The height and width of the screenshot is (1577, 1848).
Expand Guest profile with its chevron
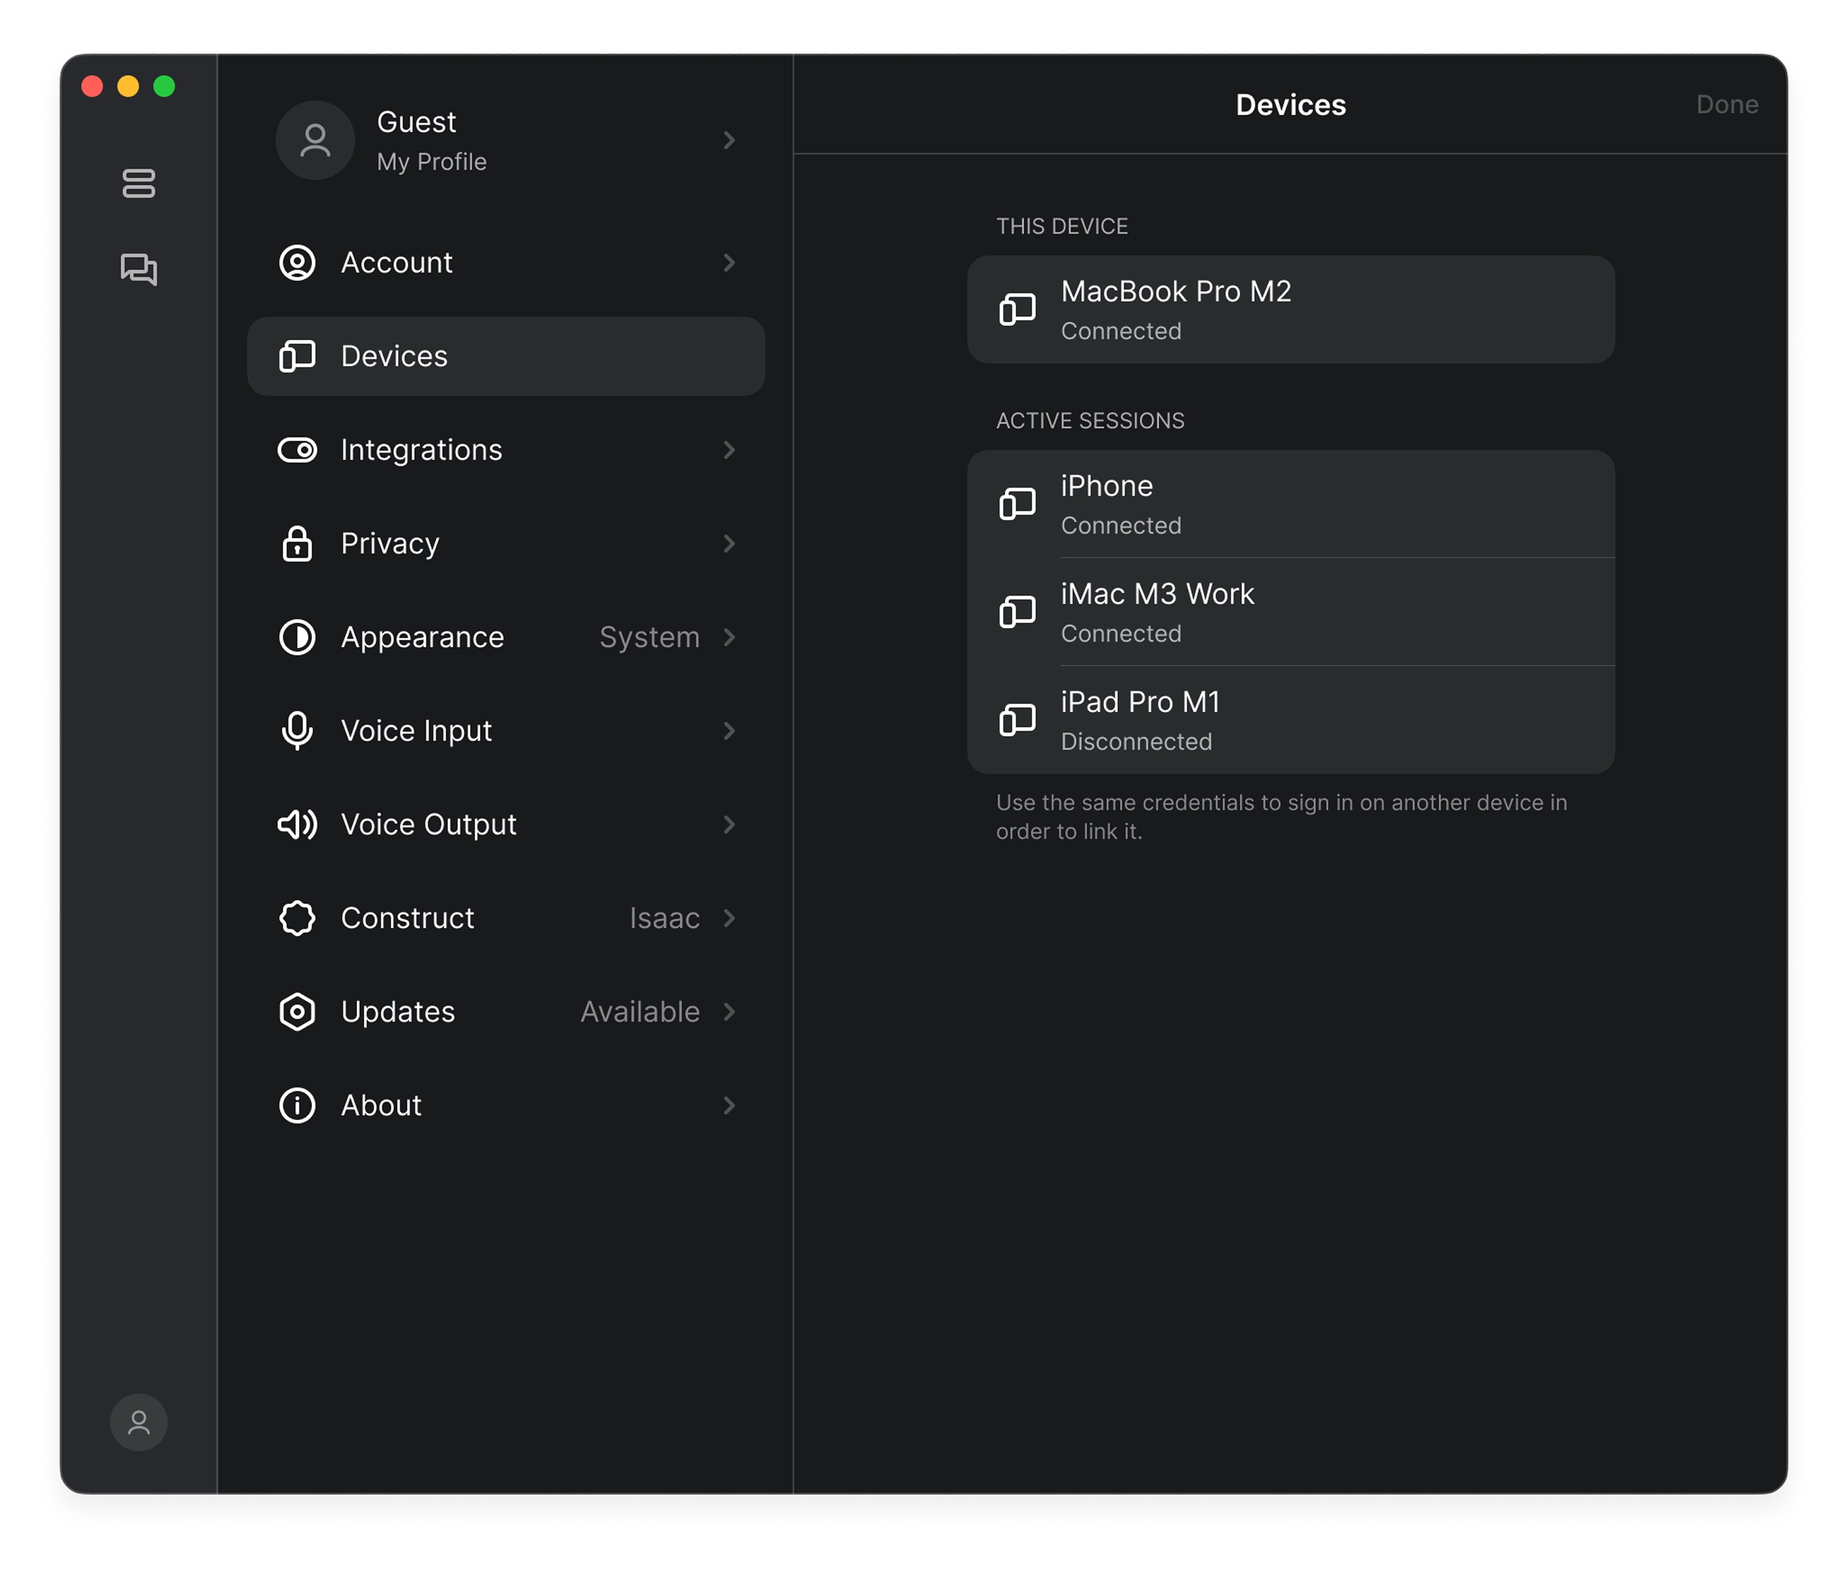pyautogui.click(x=729, y=140)
